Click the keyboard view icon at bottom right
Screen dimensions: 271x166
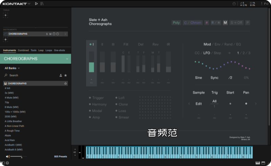[x=258, y=163]
